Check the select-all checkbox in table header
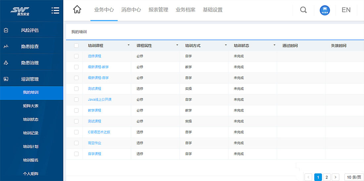The image size is (364, 181). pyautogui.click(x=76, y=46)
